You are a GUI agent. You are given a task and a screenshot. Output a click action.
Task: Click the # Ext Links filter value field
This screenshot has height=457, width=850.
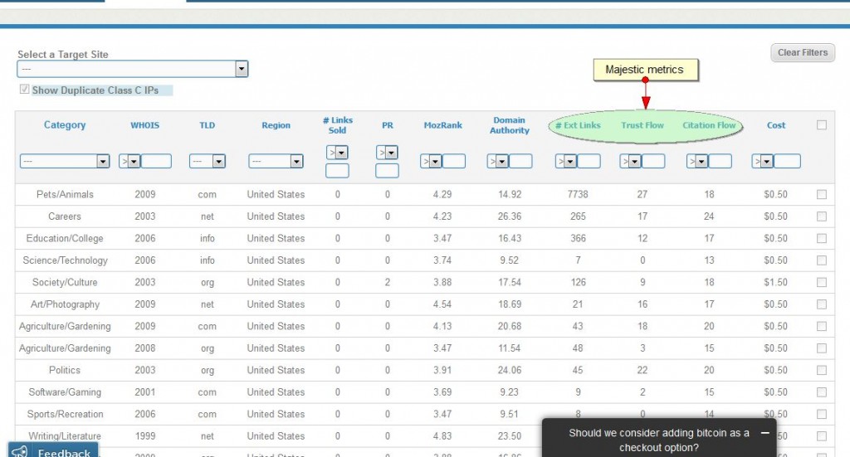(589, 161)
